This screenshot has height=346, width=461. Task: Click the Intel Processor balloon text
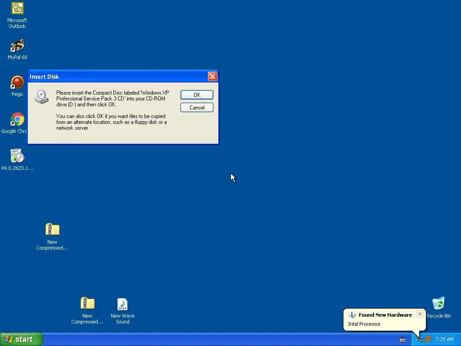(x=364, y=324)
